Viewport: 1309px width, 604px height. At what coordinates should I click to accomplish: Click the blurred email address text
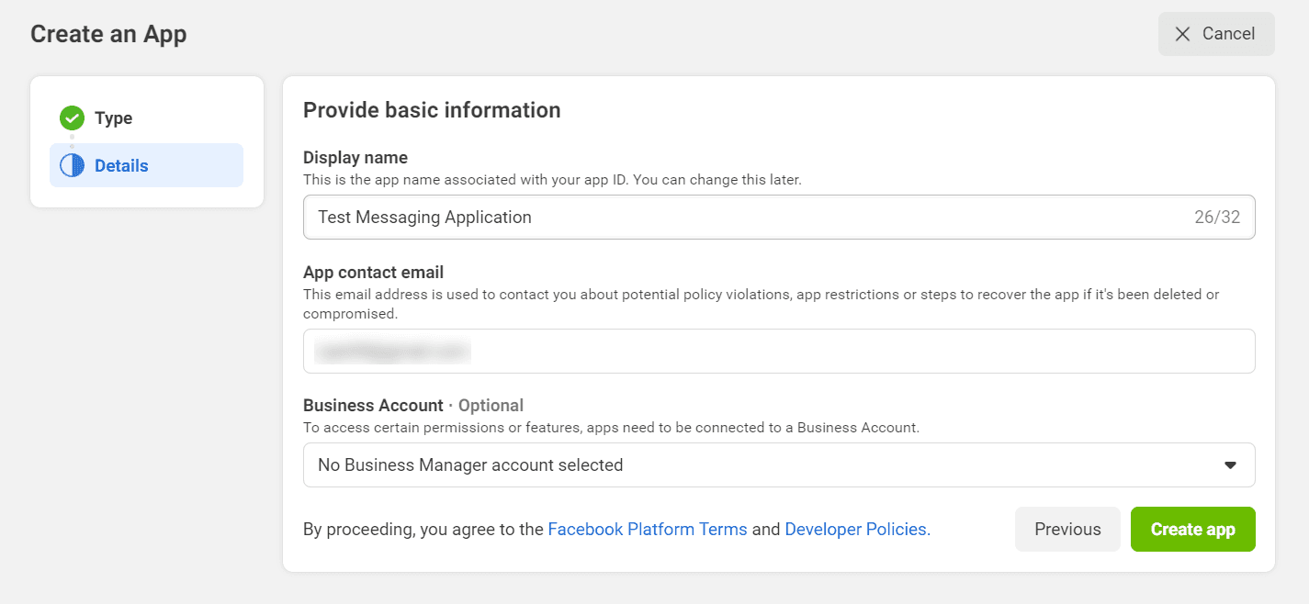pos(390,351)
